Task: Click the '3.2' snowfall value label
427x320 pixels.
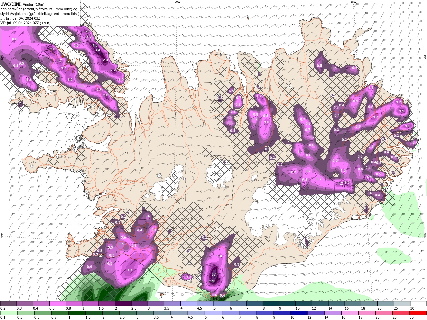Action: pyautogui.click(x=95, y=46)
